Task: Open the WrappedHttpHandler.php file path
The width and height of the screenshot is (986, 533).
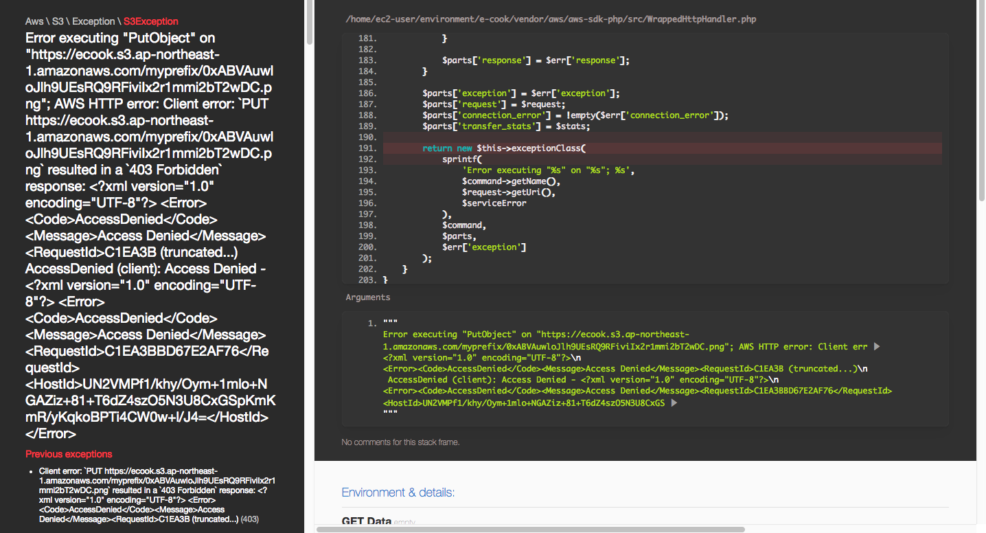Action: pyautogui.click(x=551, y=19)
